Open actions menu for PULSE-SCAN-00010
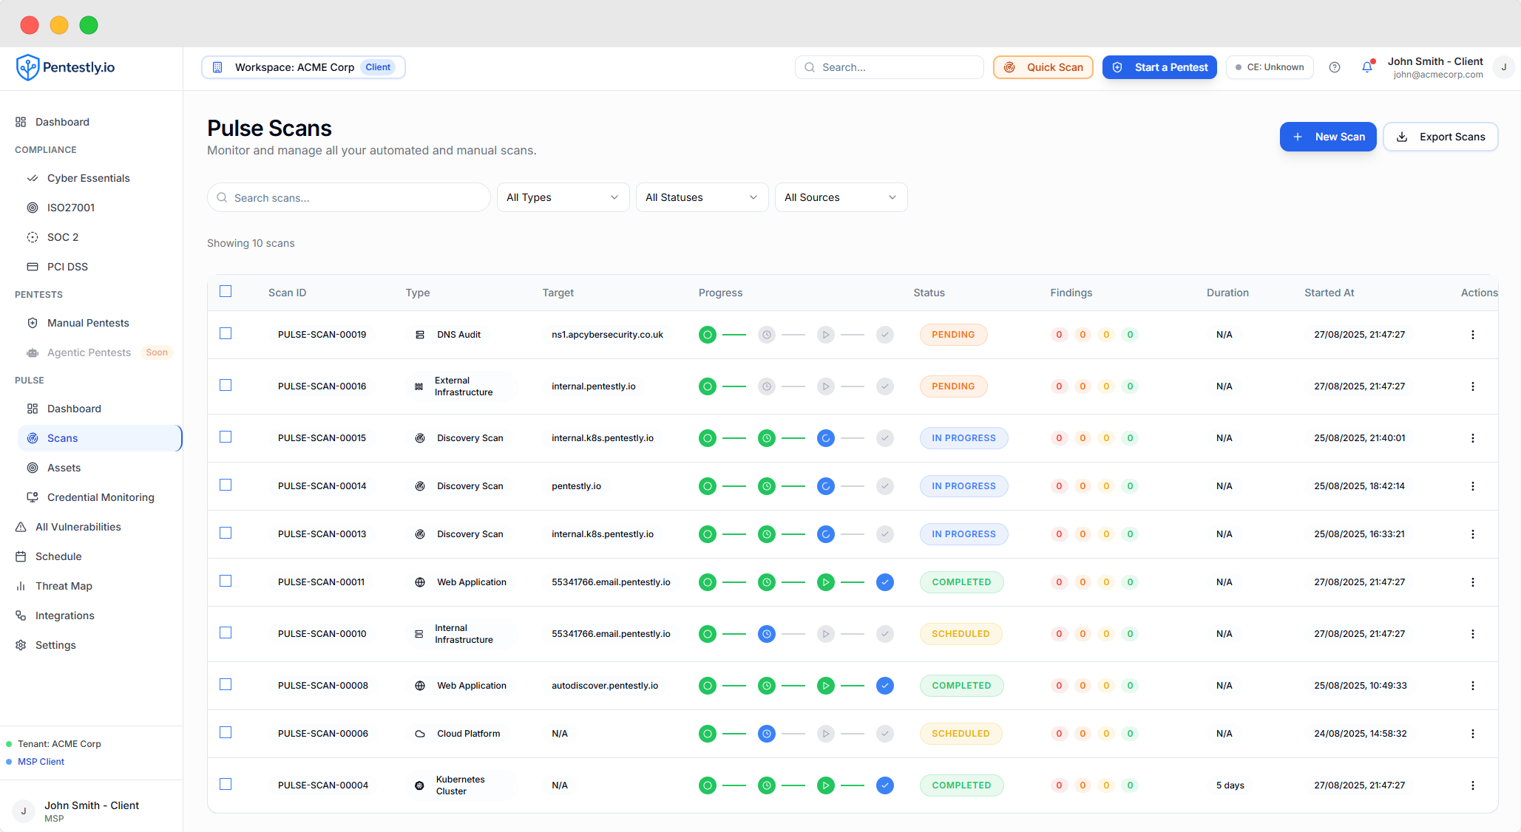 coord(1473,634)
